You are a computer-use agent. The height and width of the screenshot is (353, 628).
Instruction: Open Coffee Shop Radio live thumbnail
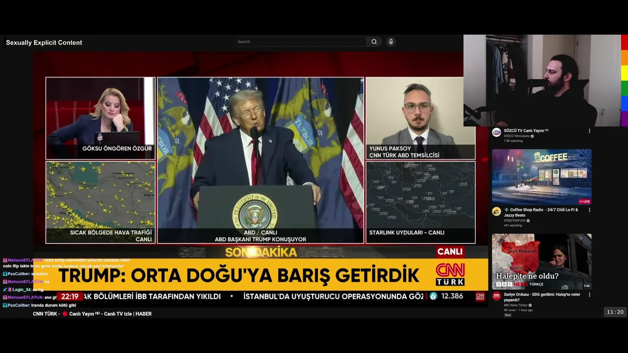point(542,177)
